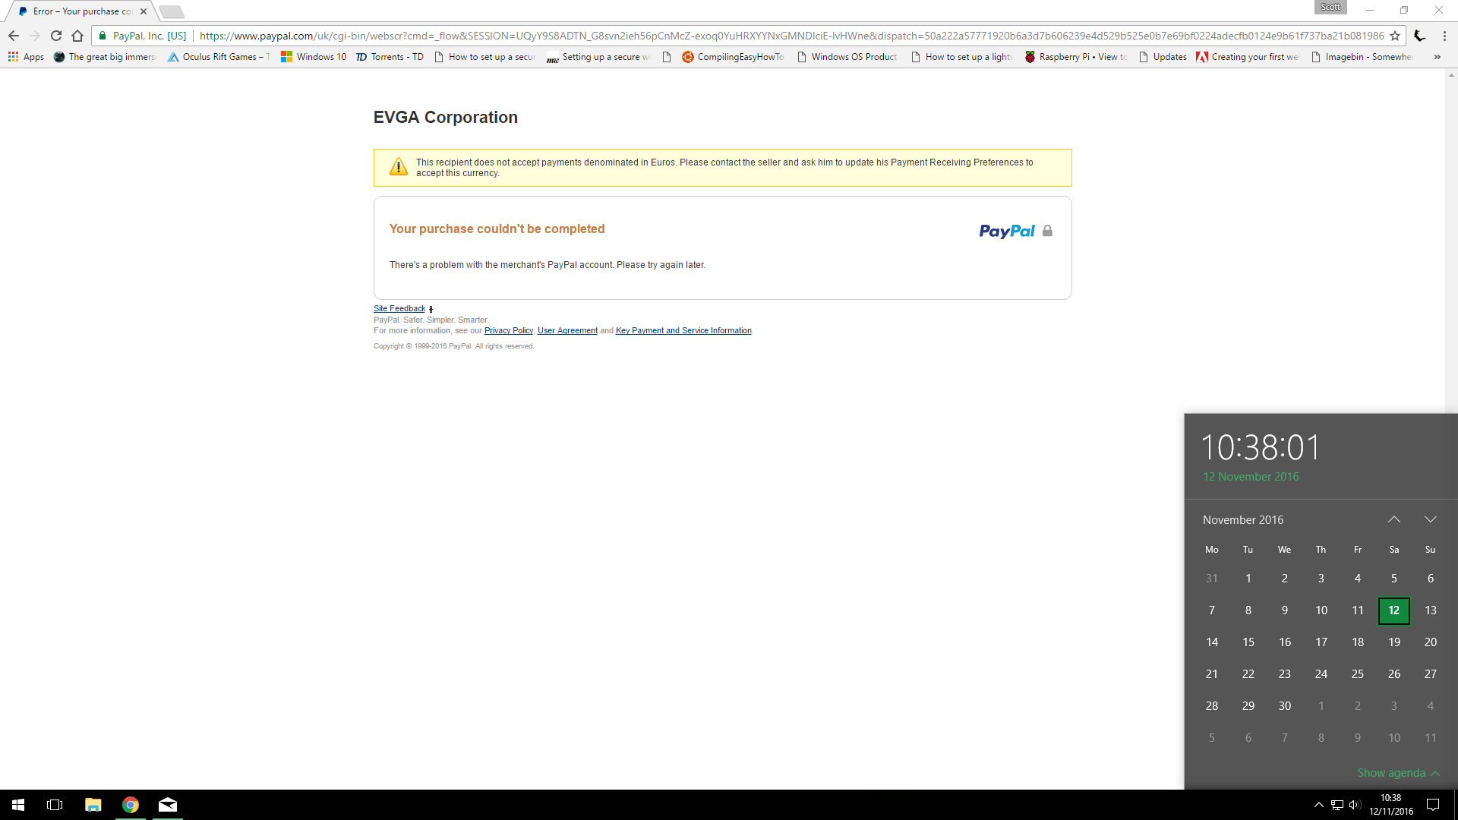Viewport: 1458px width, 820px height.
Task: Click the yellow warning triangle icon
Action: [399, 167]
